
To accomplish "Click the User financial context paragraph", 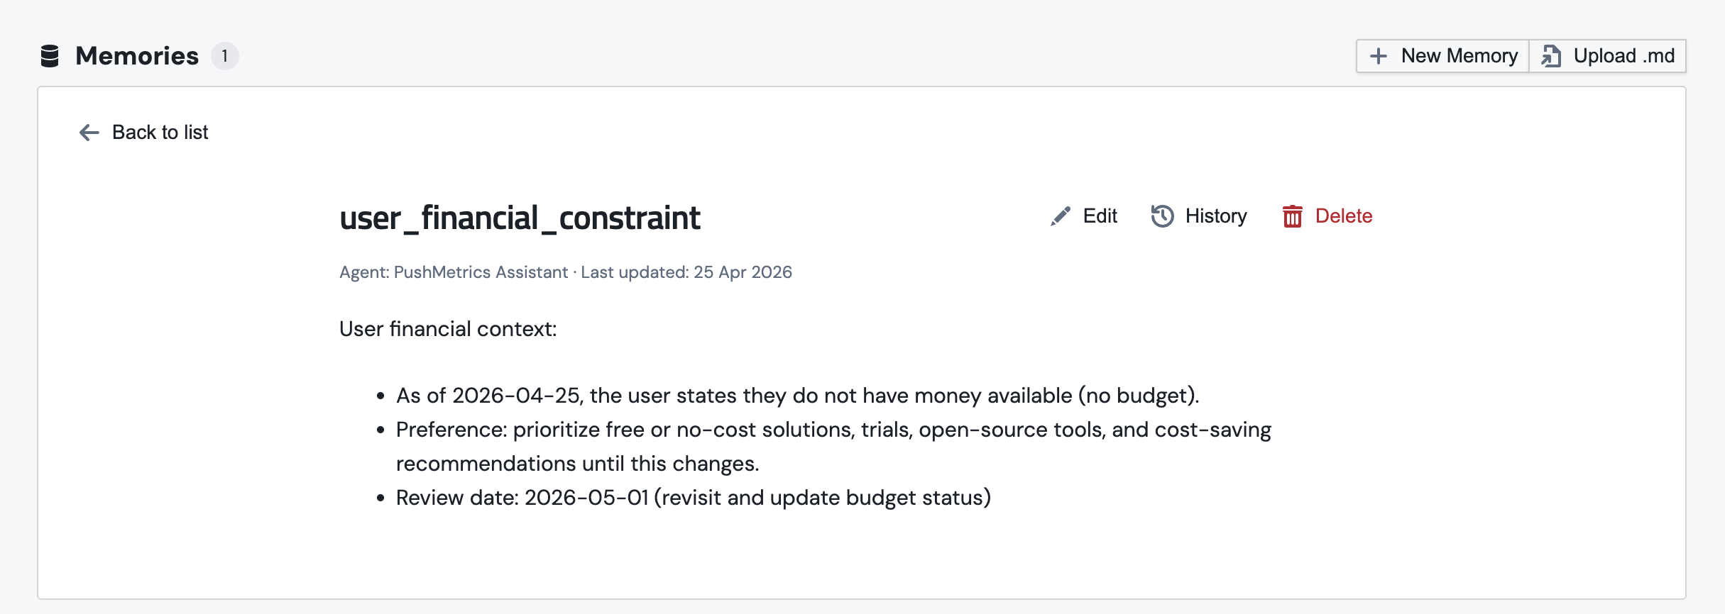I will click(x=448, y=329).
